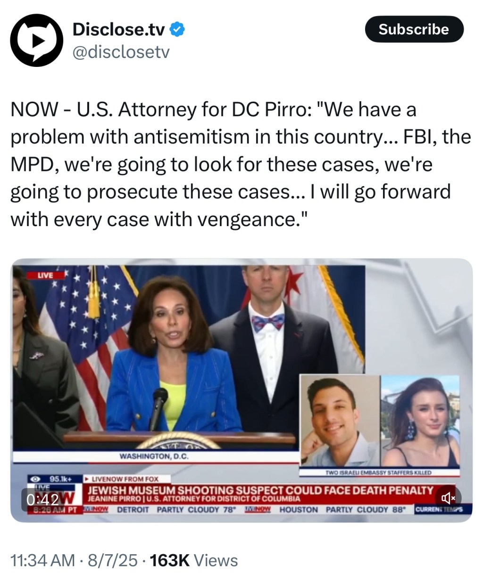This screenshot has height=583, width=483.
Task: Open the Disclose.tv account name
Action: (x=118, y=30)
